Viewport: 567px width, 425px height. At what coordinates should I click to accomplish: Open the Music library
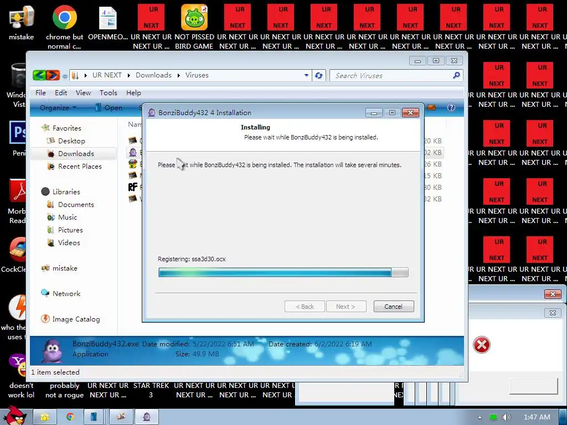pyautogui.click(x=67, y=217)
